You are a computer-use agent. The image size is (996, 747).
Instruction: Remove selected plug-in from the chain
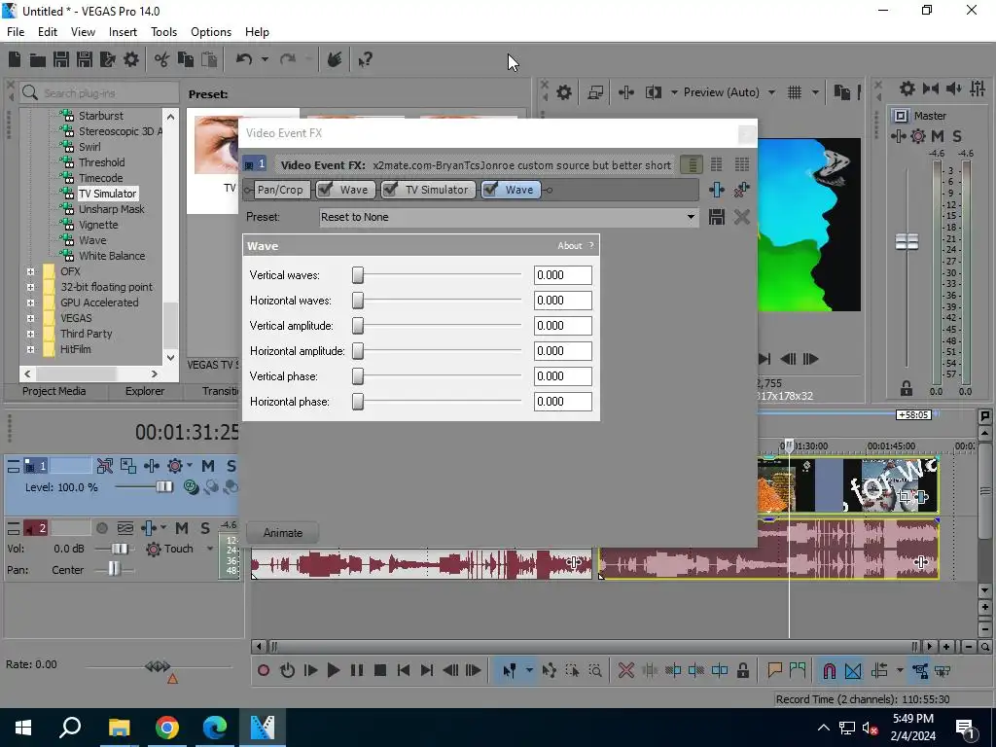741,190
